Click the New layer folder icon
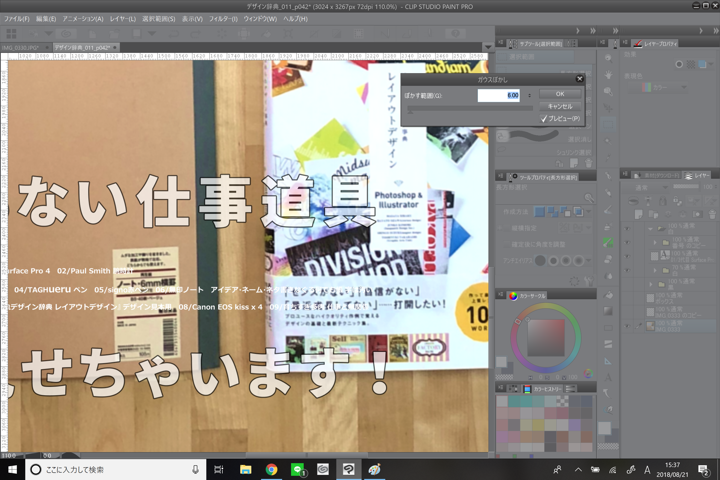This screenshot has width=720, height=480. 654,214
